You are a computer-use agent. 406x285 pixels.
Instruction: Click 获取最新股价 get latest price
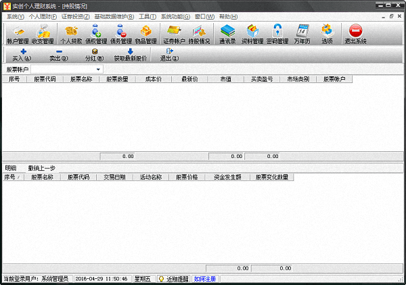coord(130,55)
